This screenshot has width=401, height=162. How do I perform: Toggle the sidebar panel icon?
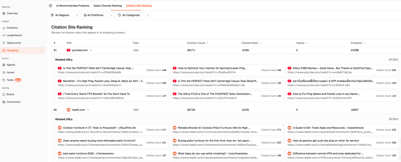tap(50, 6)
